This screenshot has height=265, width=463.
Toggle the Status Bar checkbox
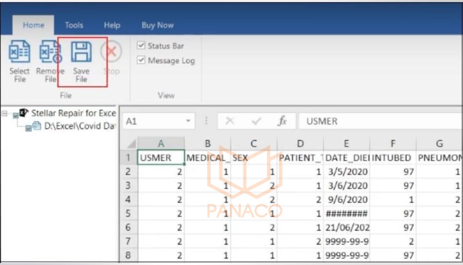coord(141,46)
